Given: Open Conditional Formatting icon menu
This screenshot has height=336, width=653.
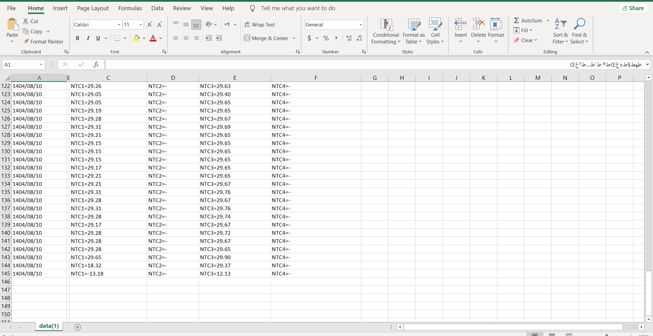Looking at the screenshot, I should click(x=386, y=25).
